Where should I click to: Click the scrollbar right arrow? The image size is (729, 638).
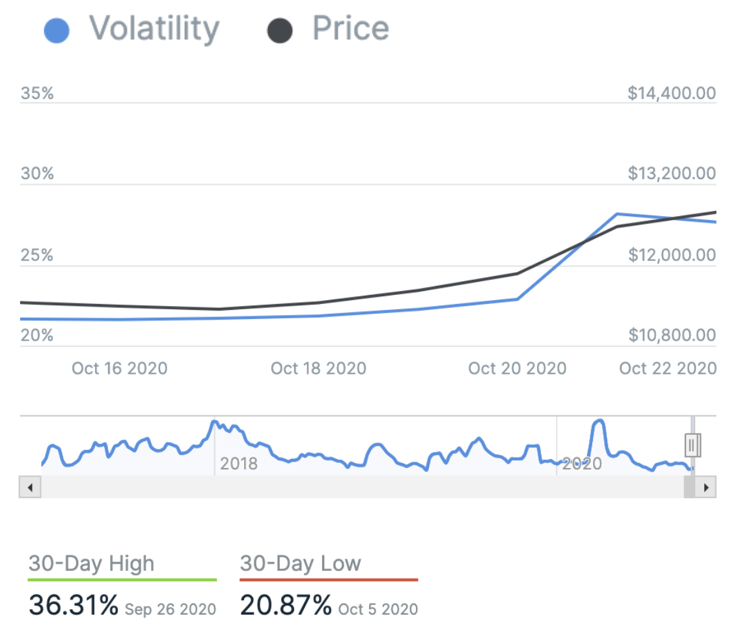(706, 487)
